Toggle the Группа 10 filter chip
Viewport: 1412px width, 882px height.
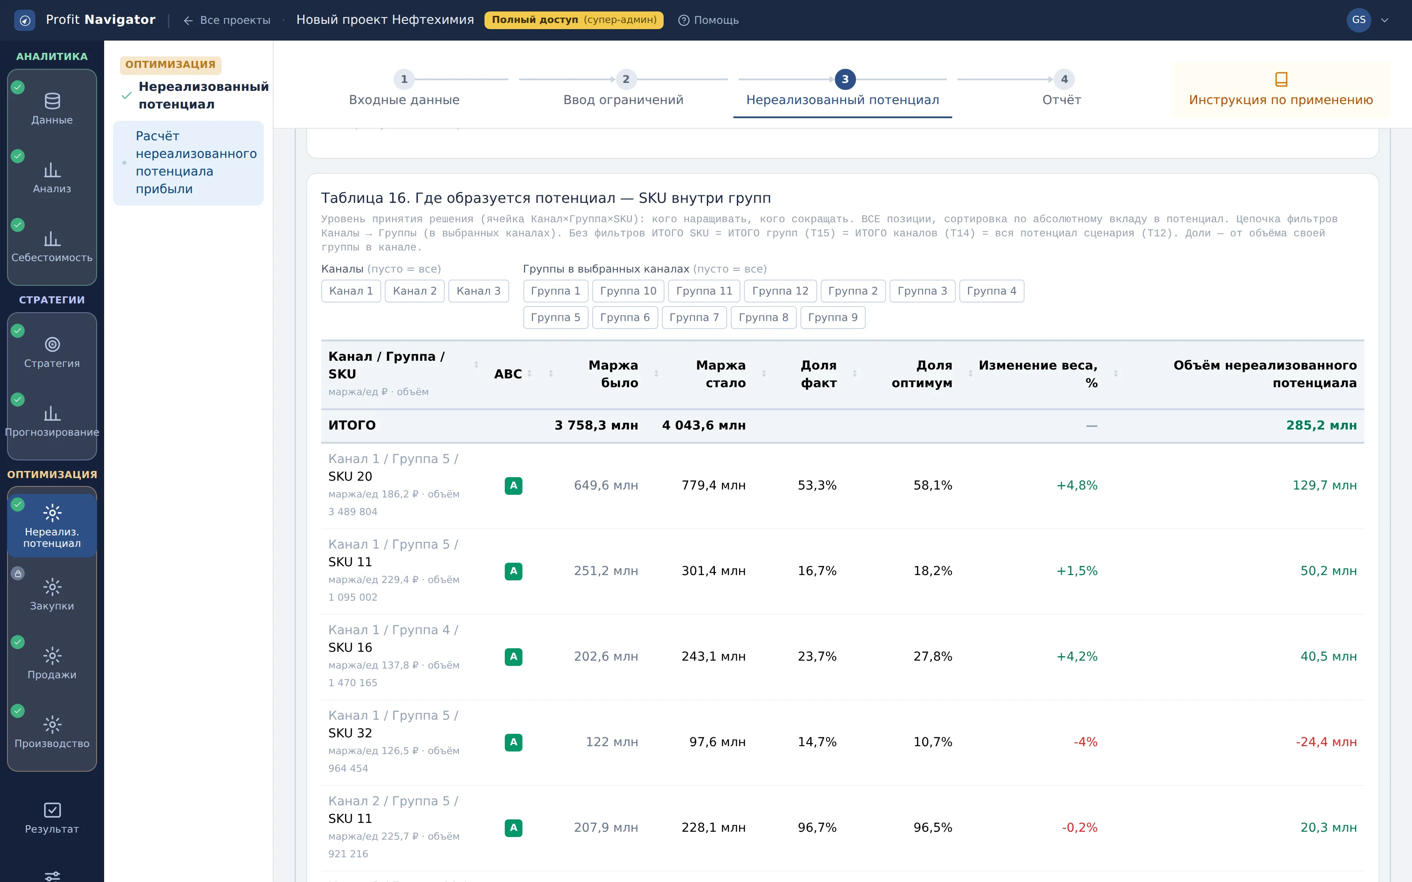[x=628, y=291]
